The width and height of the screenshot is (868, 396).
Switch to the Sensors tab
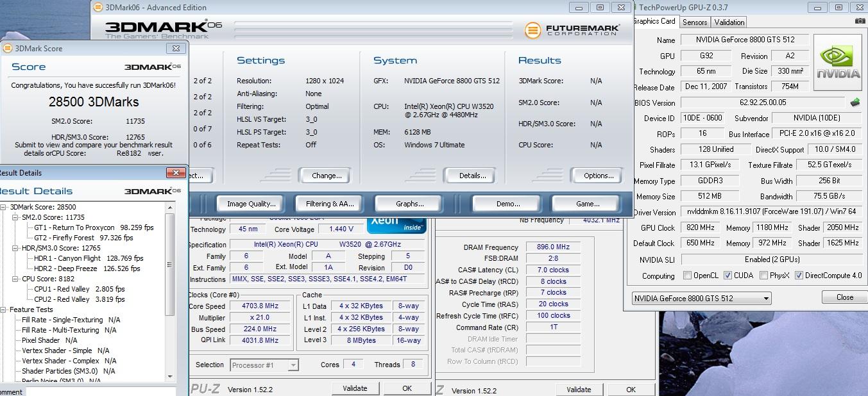(695, 22)
